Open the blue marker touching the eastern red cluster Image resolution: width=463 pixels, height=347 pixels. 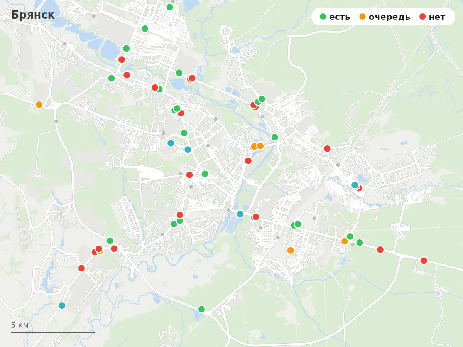[355, 185]
